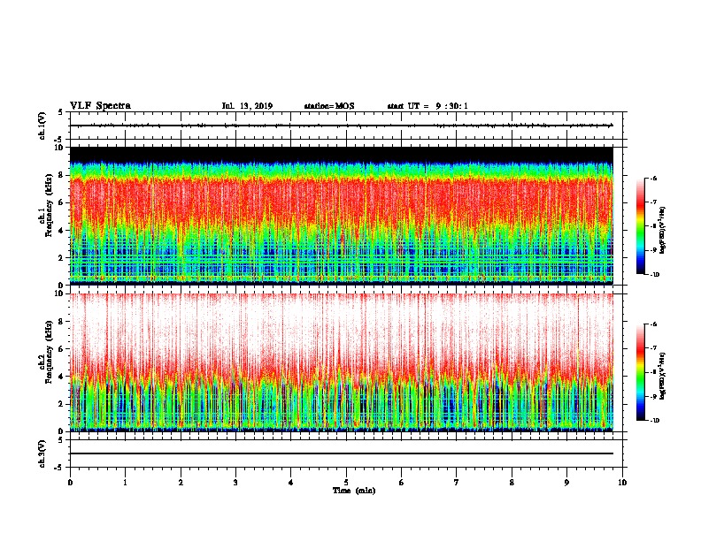Click the ch.1 spectrogram color scale bar
The height and width of the screenshot is (541, 701).
641,226
